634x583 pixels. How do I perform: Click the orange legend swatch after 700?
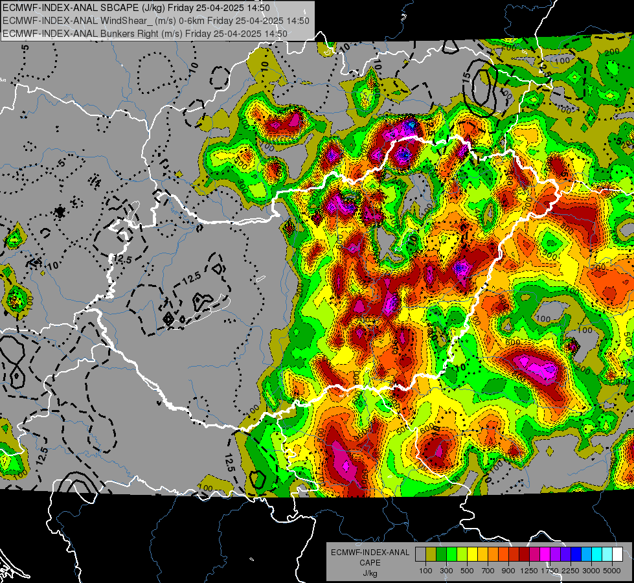[x=493, y=554]
